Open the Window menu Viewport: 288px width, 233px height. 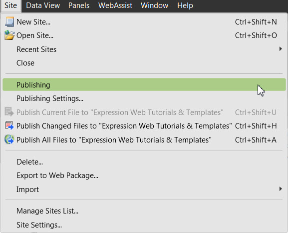pos(154,5)
